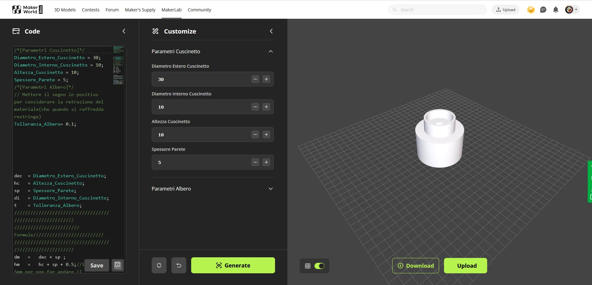Decrease Altezza Cuscinetto value

(255, 134)
